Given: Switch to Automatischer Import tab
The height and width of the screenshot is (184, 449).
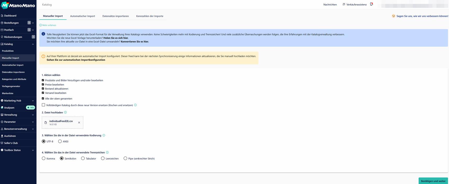Looking at the screenshot, I should click(x=83, y=16).
